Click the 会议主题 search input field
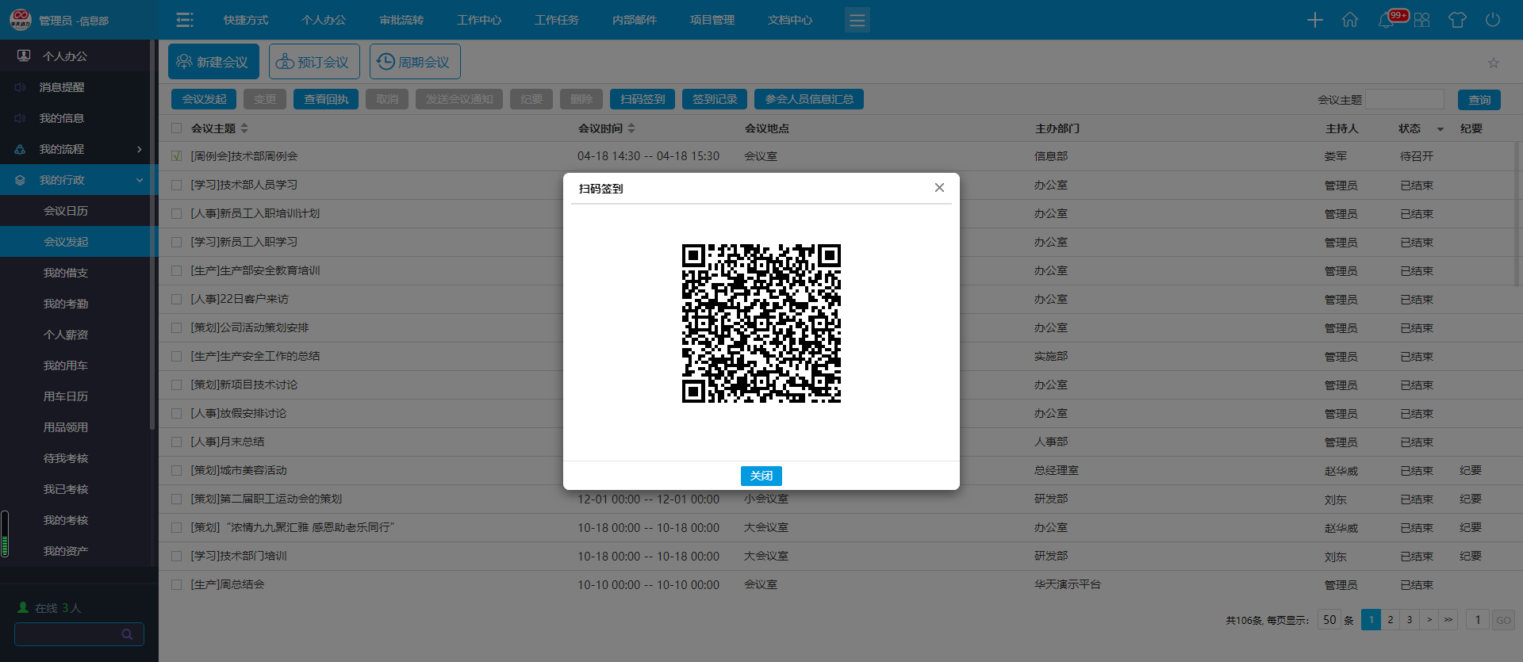Viewport: 1523px width, 662px height. [1404, 100]
